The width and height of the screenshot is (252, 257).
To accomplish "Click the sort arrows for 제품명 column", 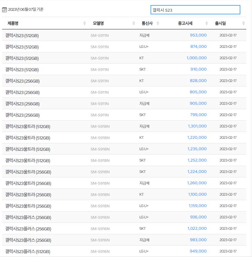I will [x=84, y=23].
